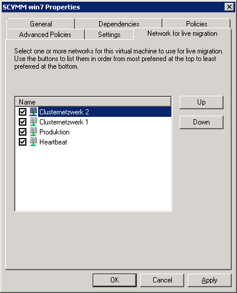The height and width of the screenshot is (293, 237).
Task: Click the Heartbeat network icon
Action: pos(33,142)
